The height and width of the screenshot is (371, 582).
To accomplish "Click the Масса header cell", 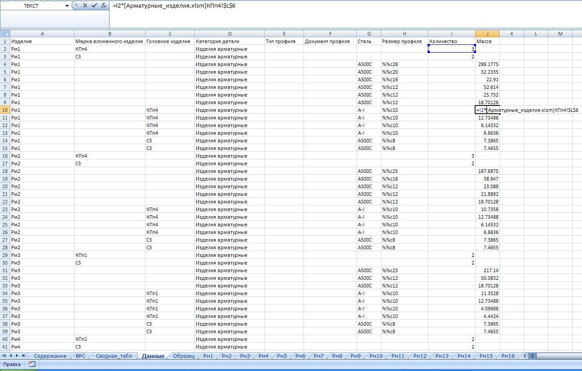I will (x=487, y=41).
